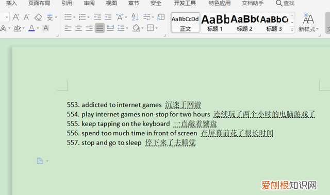
Task: Apply the 标题 1 style
Action: (x=215, y=23)
